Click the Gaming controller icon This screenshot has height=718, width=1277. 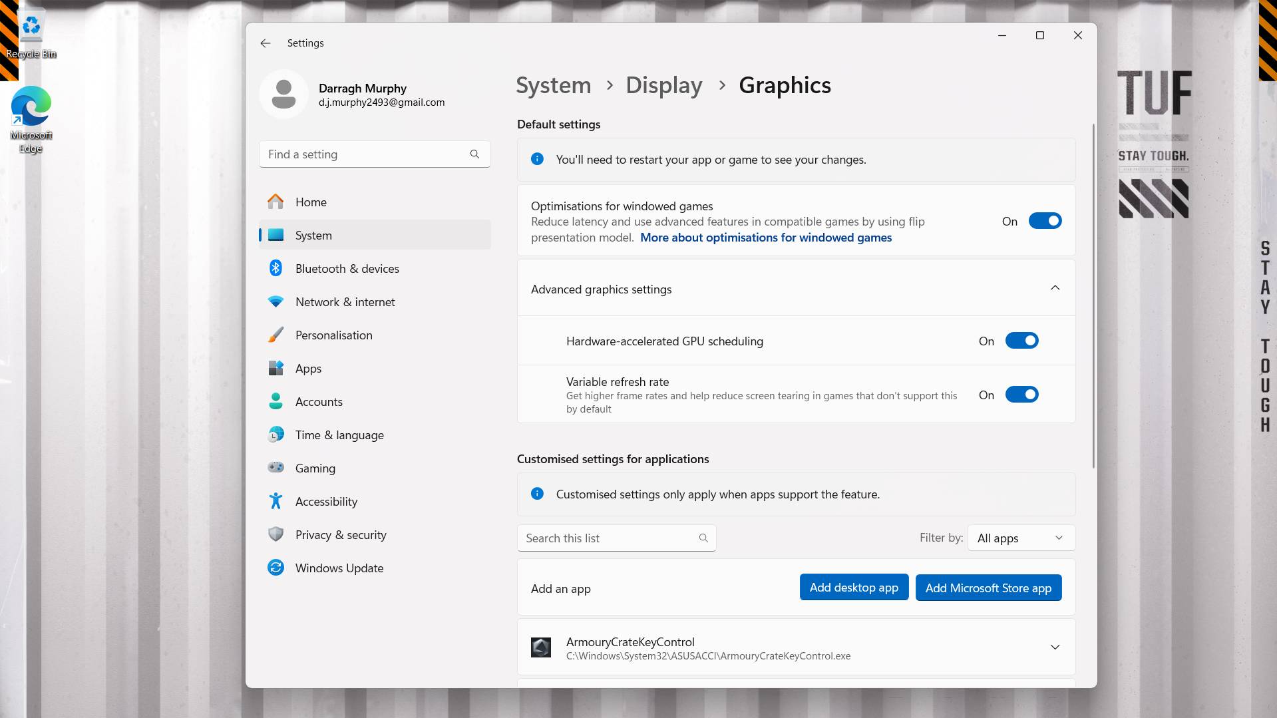tap(275, 468)
